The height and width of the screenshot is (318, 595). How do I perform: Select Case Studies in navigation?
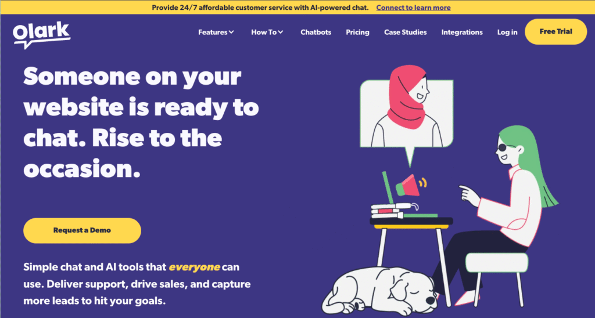405,32
